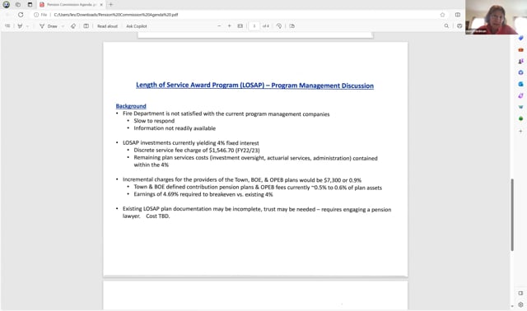Click the Fire Department not satisfied line

[226, 114]
